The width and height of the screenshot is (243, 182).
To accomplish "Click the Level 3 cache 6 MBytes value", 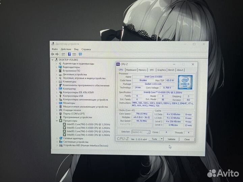I will tap(173, 125).
